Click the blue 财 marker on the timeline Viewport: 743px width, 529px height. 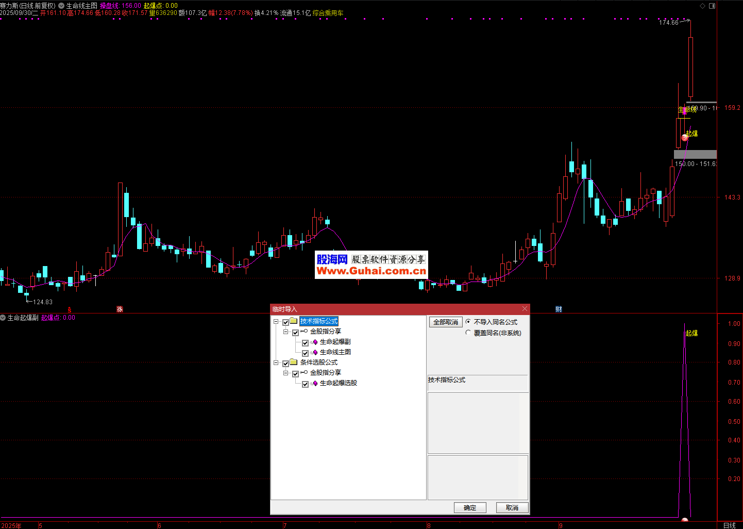click(x=559, y=309)
